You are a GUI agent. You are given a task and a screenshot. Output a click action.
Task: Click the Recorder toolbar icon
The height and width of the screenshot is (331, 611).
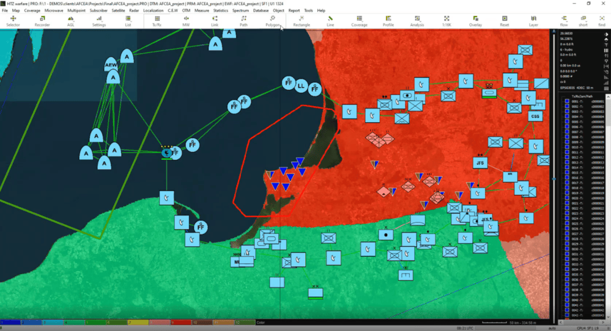click(x=42, y=21)
